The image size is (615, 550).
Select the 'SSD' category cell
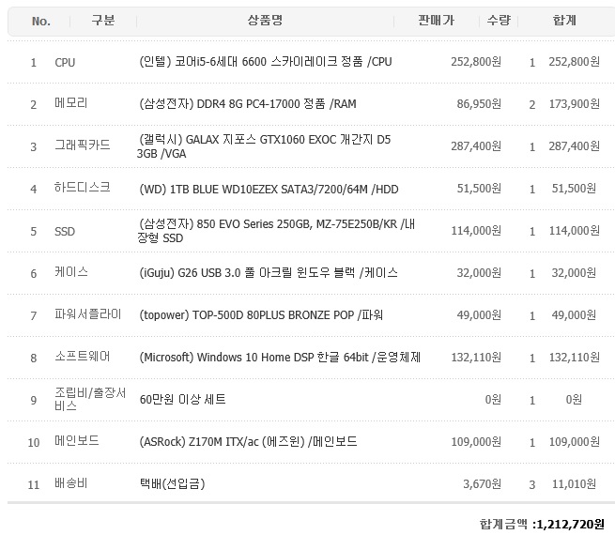tap(65, 231)
